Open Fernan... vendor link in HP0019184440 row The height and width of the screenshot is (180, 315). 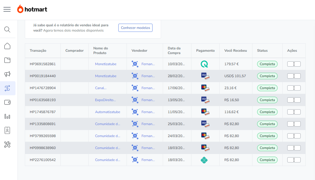148,76
